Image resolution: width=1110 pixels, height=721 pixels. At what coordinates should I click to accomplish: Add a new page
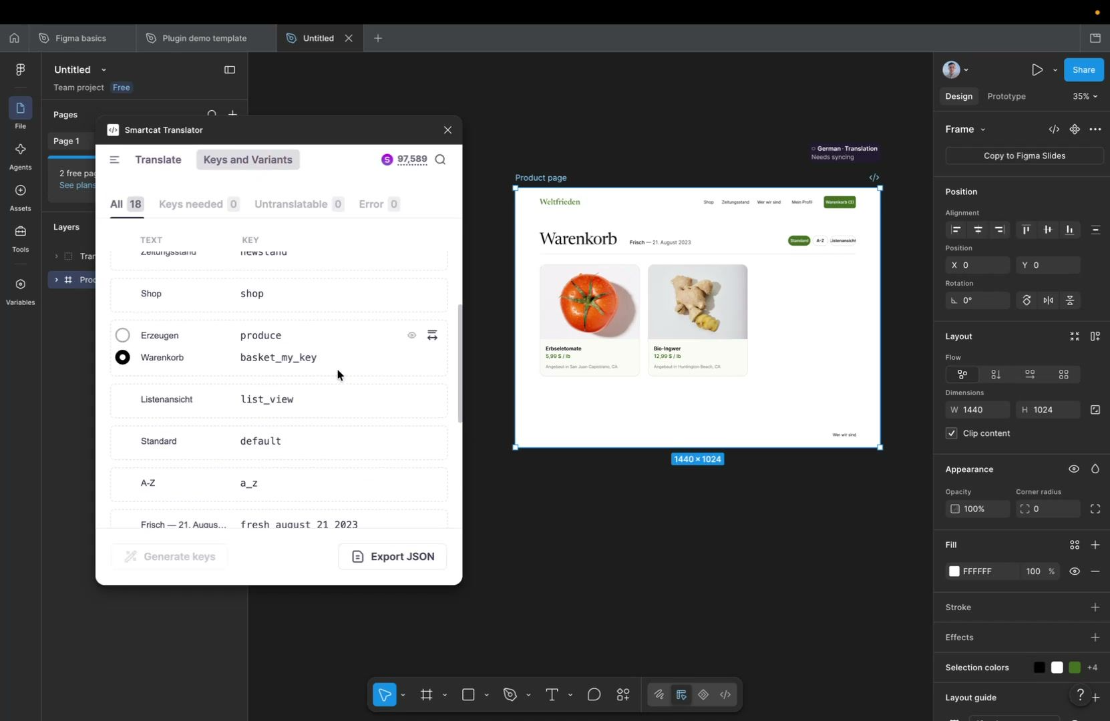pyautogui.click(x=232, y=114)
